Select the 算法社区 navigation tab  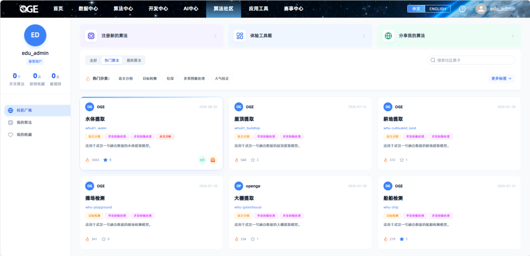(x=223, y=9)
